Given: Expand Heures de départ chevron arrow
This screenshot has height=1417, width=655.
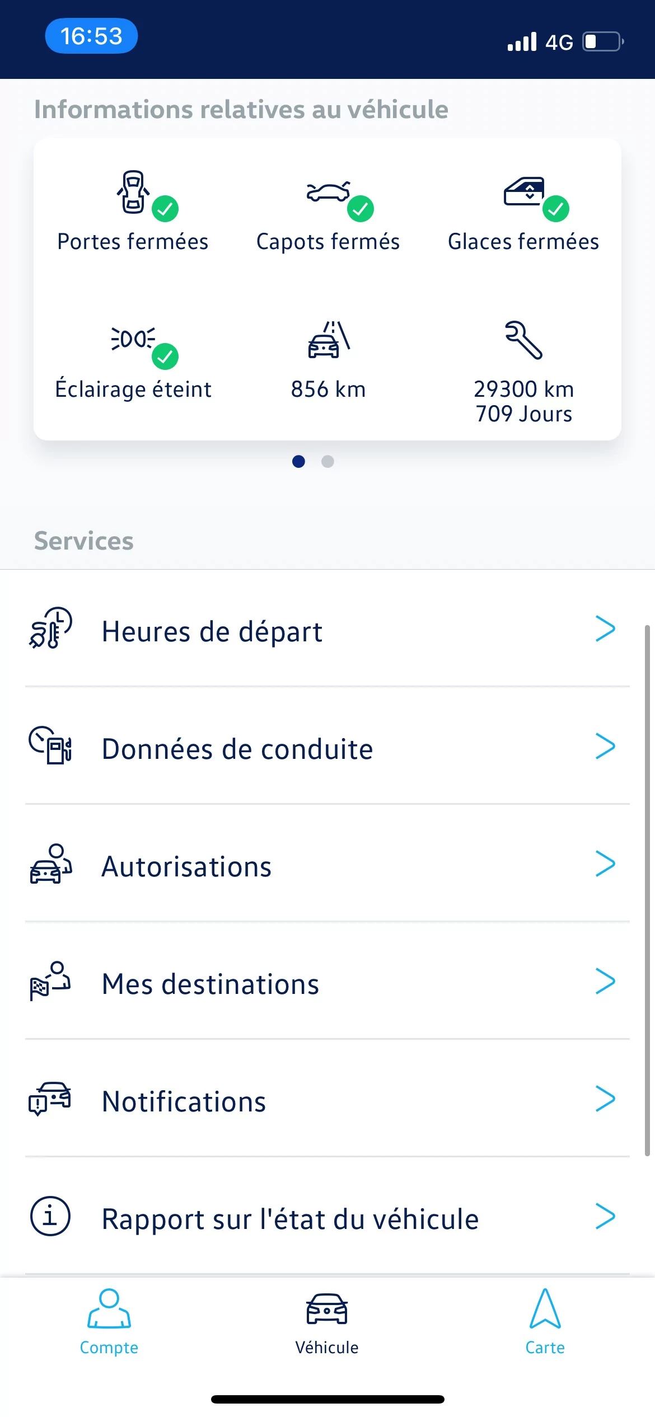Looking at the screenshot, I should click(x=605, y=629).
